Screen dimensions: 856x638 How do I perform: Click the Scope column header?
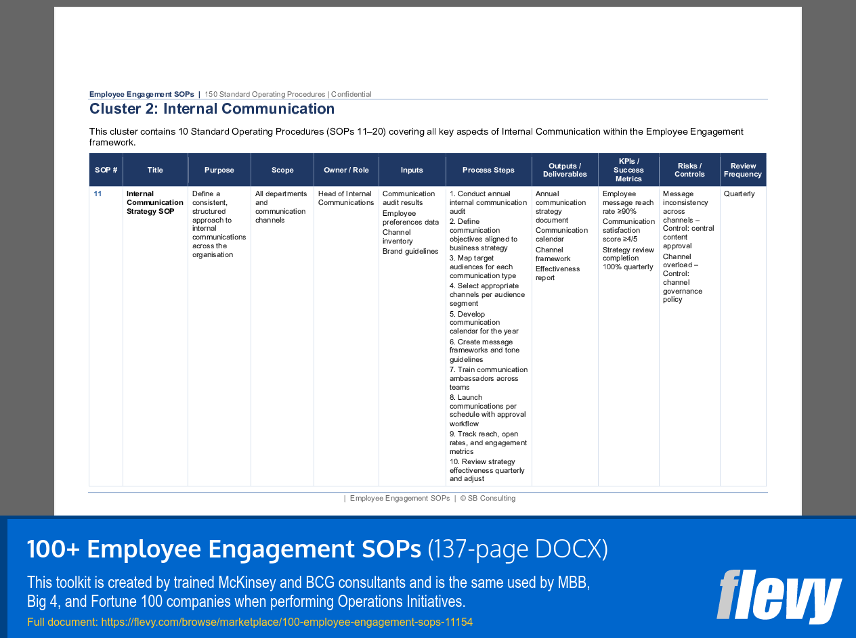tap(282, 170)
